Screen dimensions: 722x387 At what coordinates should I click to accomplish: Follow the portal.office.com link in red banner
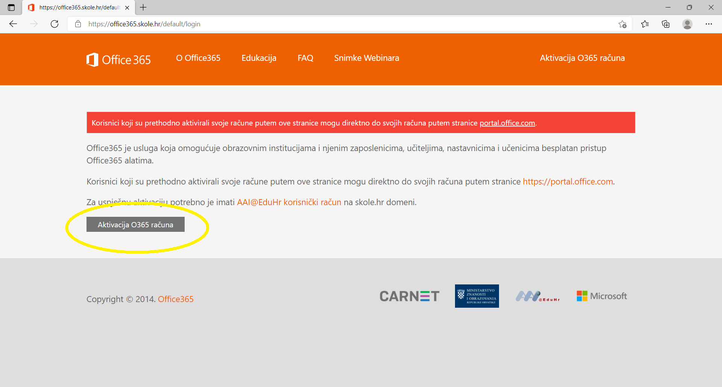[x=507, y=123]
